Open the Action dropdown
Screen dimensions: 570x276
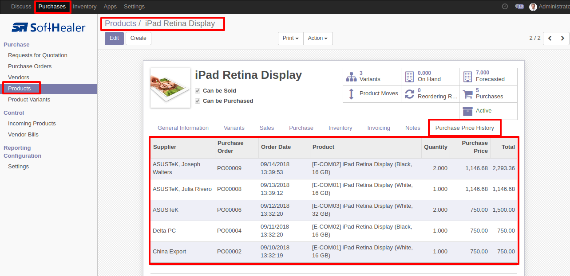point(318,39)
